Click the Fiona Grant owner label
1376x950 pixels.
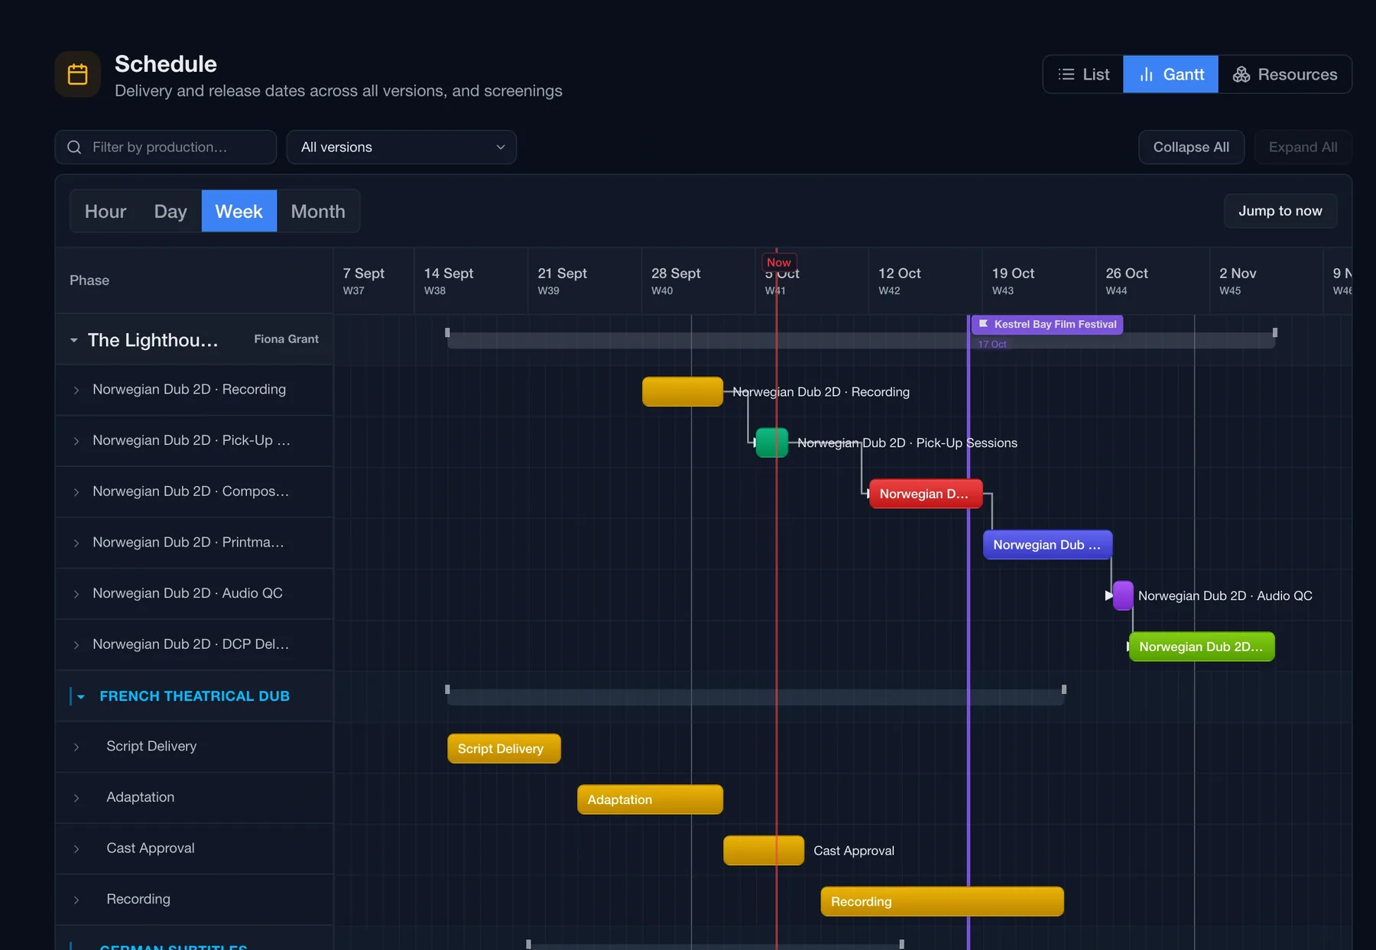(286, 339)
